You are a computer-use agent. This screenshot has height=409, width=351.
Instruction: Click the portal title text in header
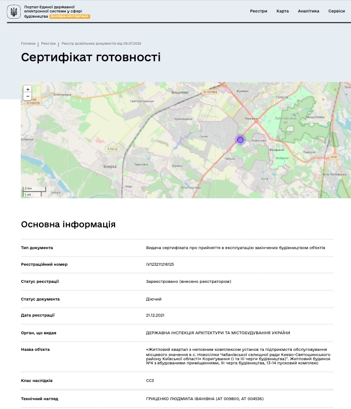coord(53,11)
